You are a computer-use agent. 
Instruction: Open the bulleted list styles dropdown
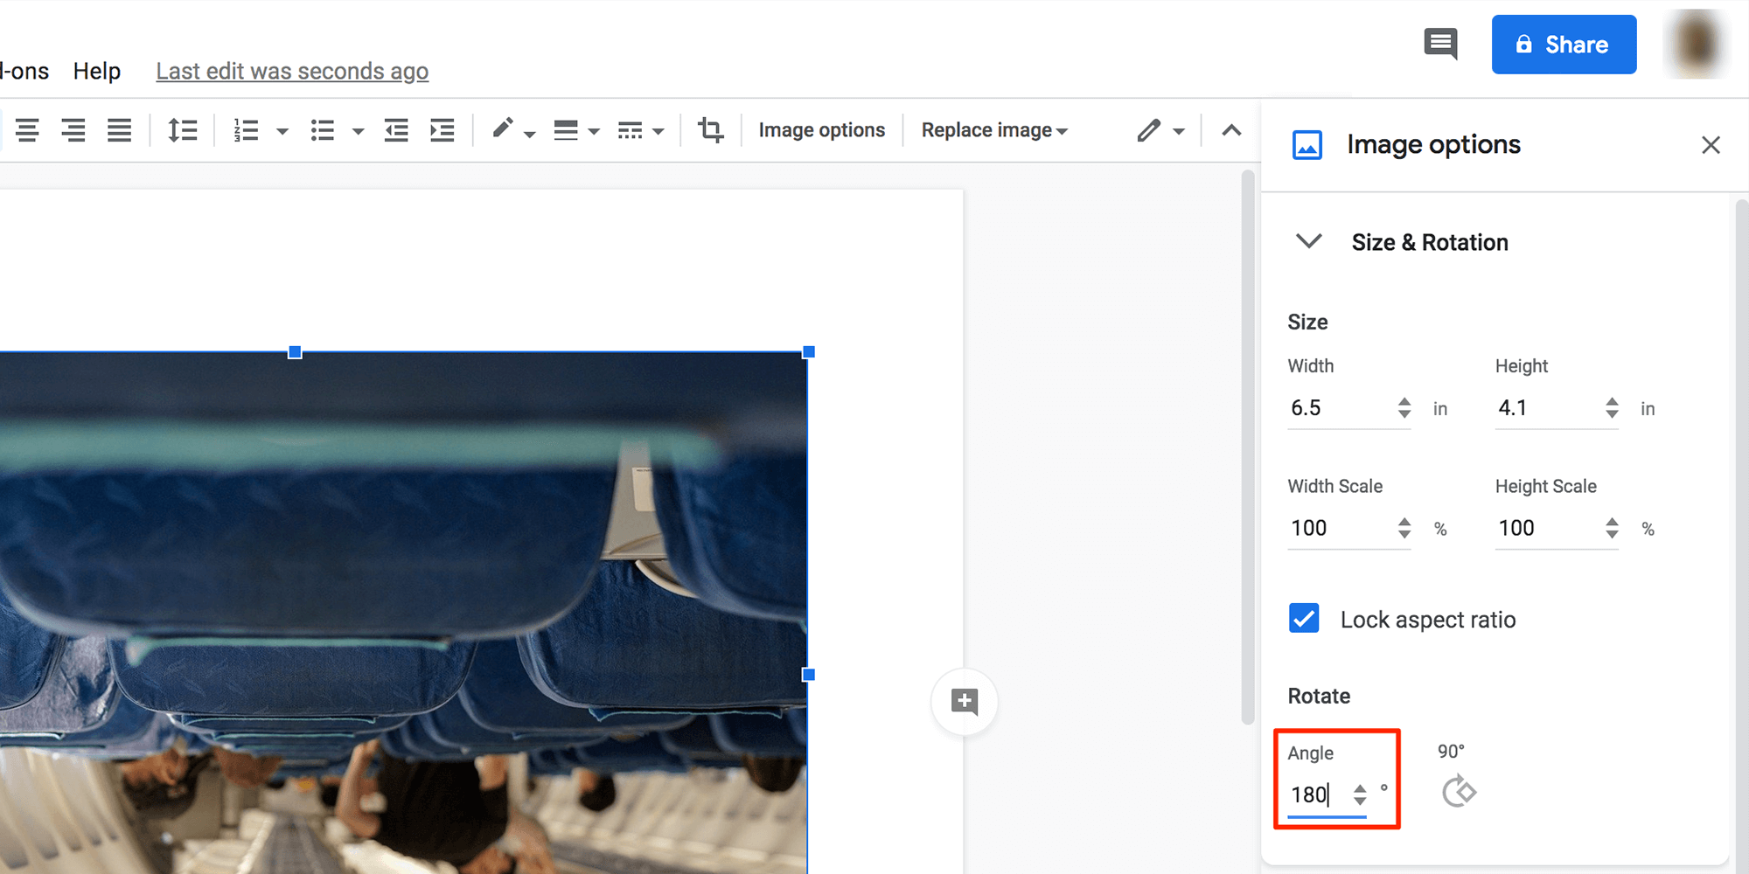point(359,129)
